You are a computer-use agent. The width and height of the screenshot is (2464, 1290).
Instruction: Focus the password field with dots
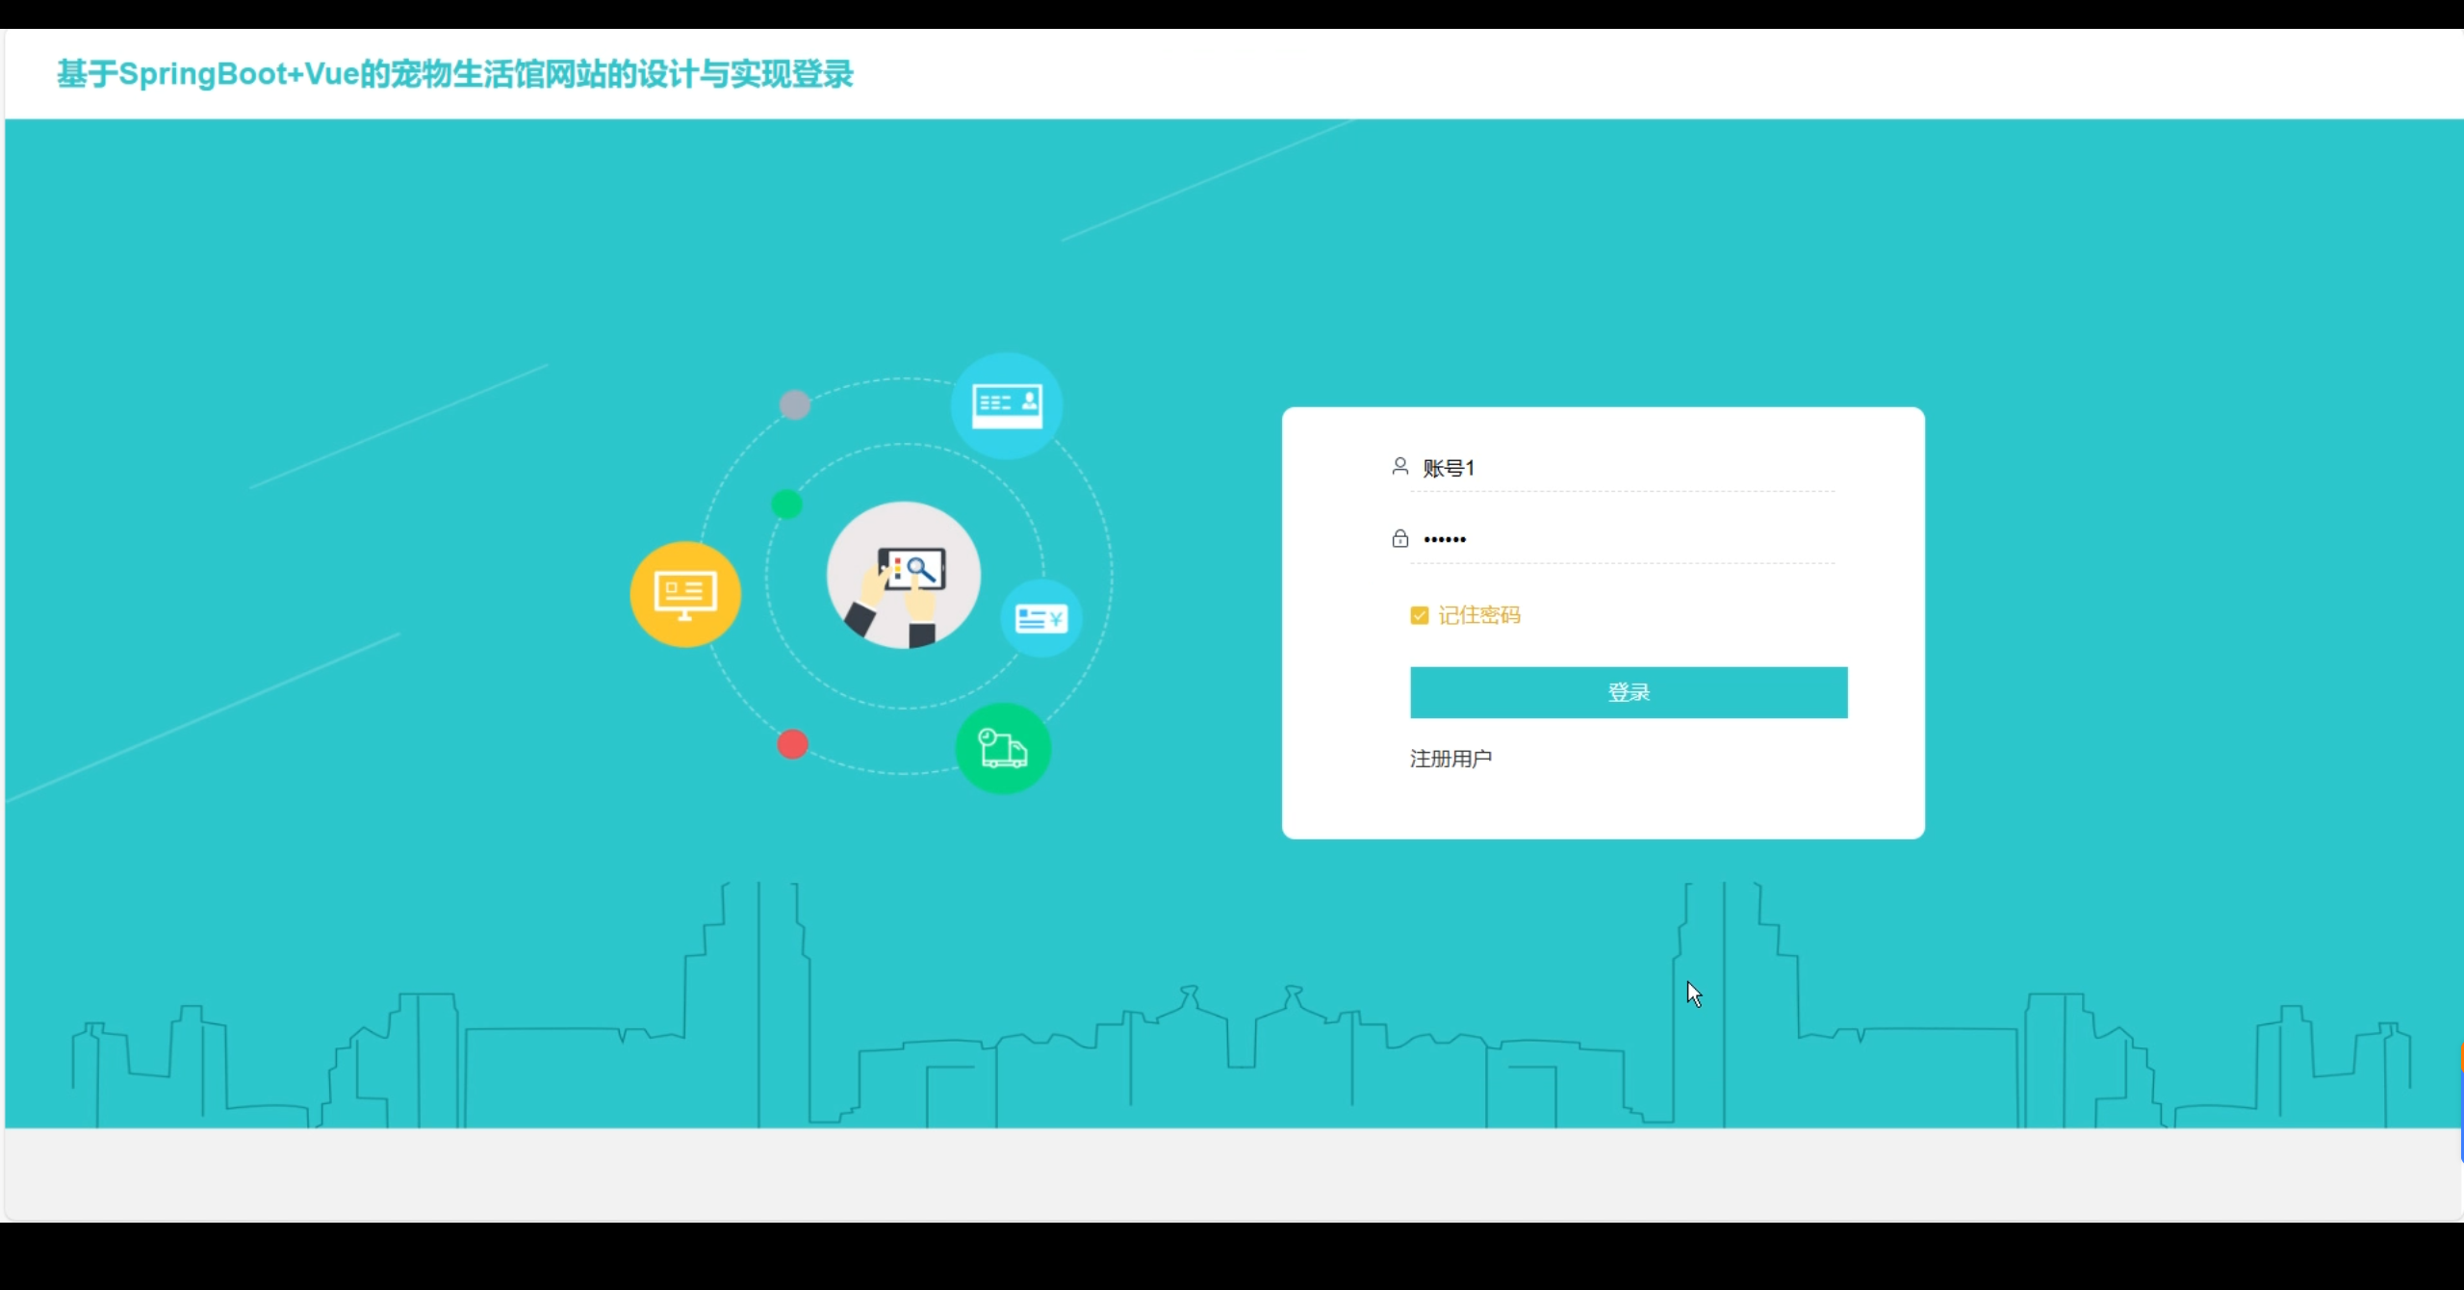(x=1627, y=539)
